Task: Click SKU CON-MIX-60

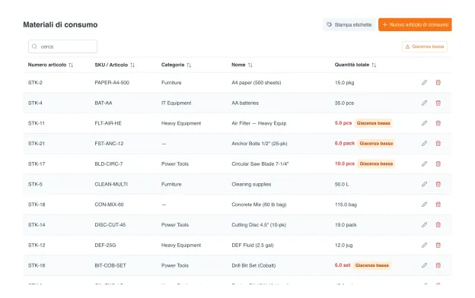Action: click(x=109, y=204)
